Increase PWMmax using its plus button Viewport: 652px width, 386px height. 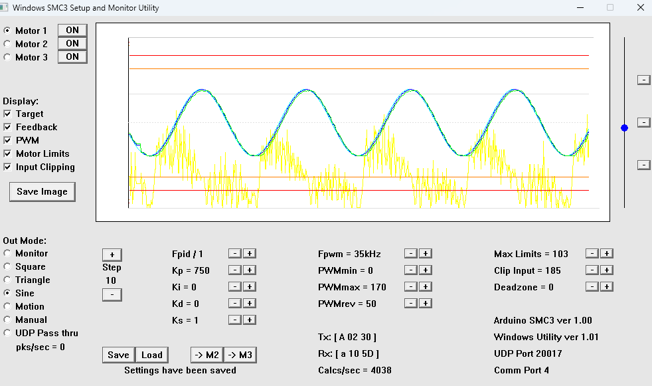pyautogui.click(x=426, y=287)
